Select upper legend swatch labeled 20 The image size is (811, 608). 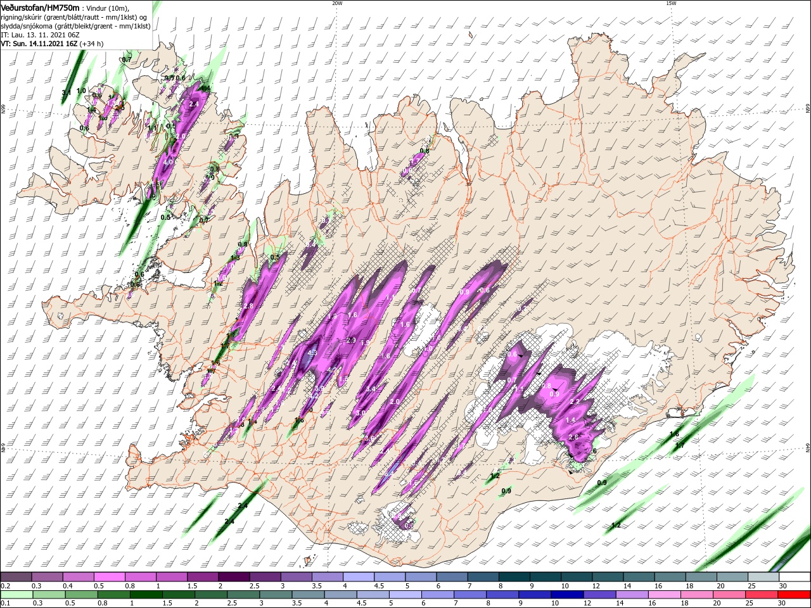(x=731, y=577)
